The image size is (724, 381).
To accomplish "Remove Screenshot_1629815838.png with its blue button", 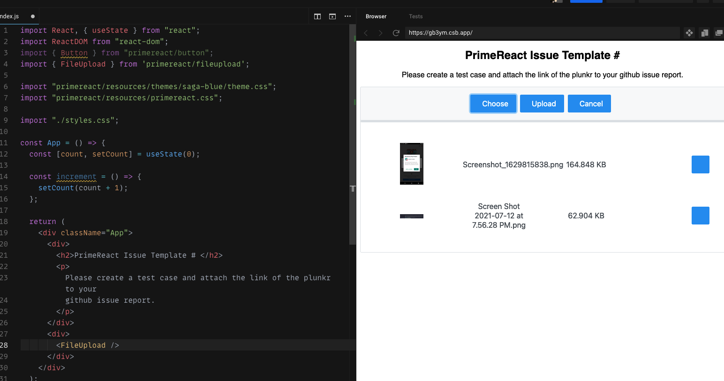I will [700, 164].
